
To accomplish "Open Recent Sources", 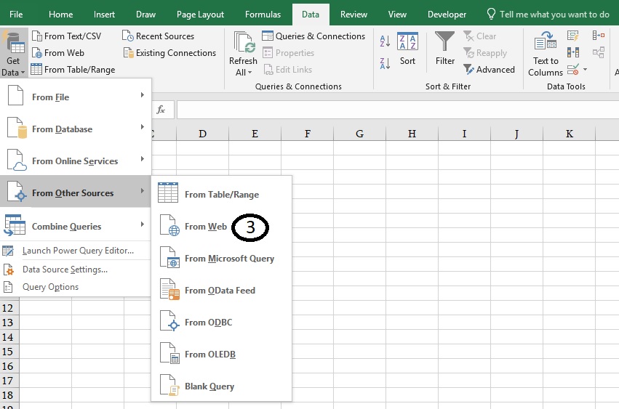I will click(159, 36).
